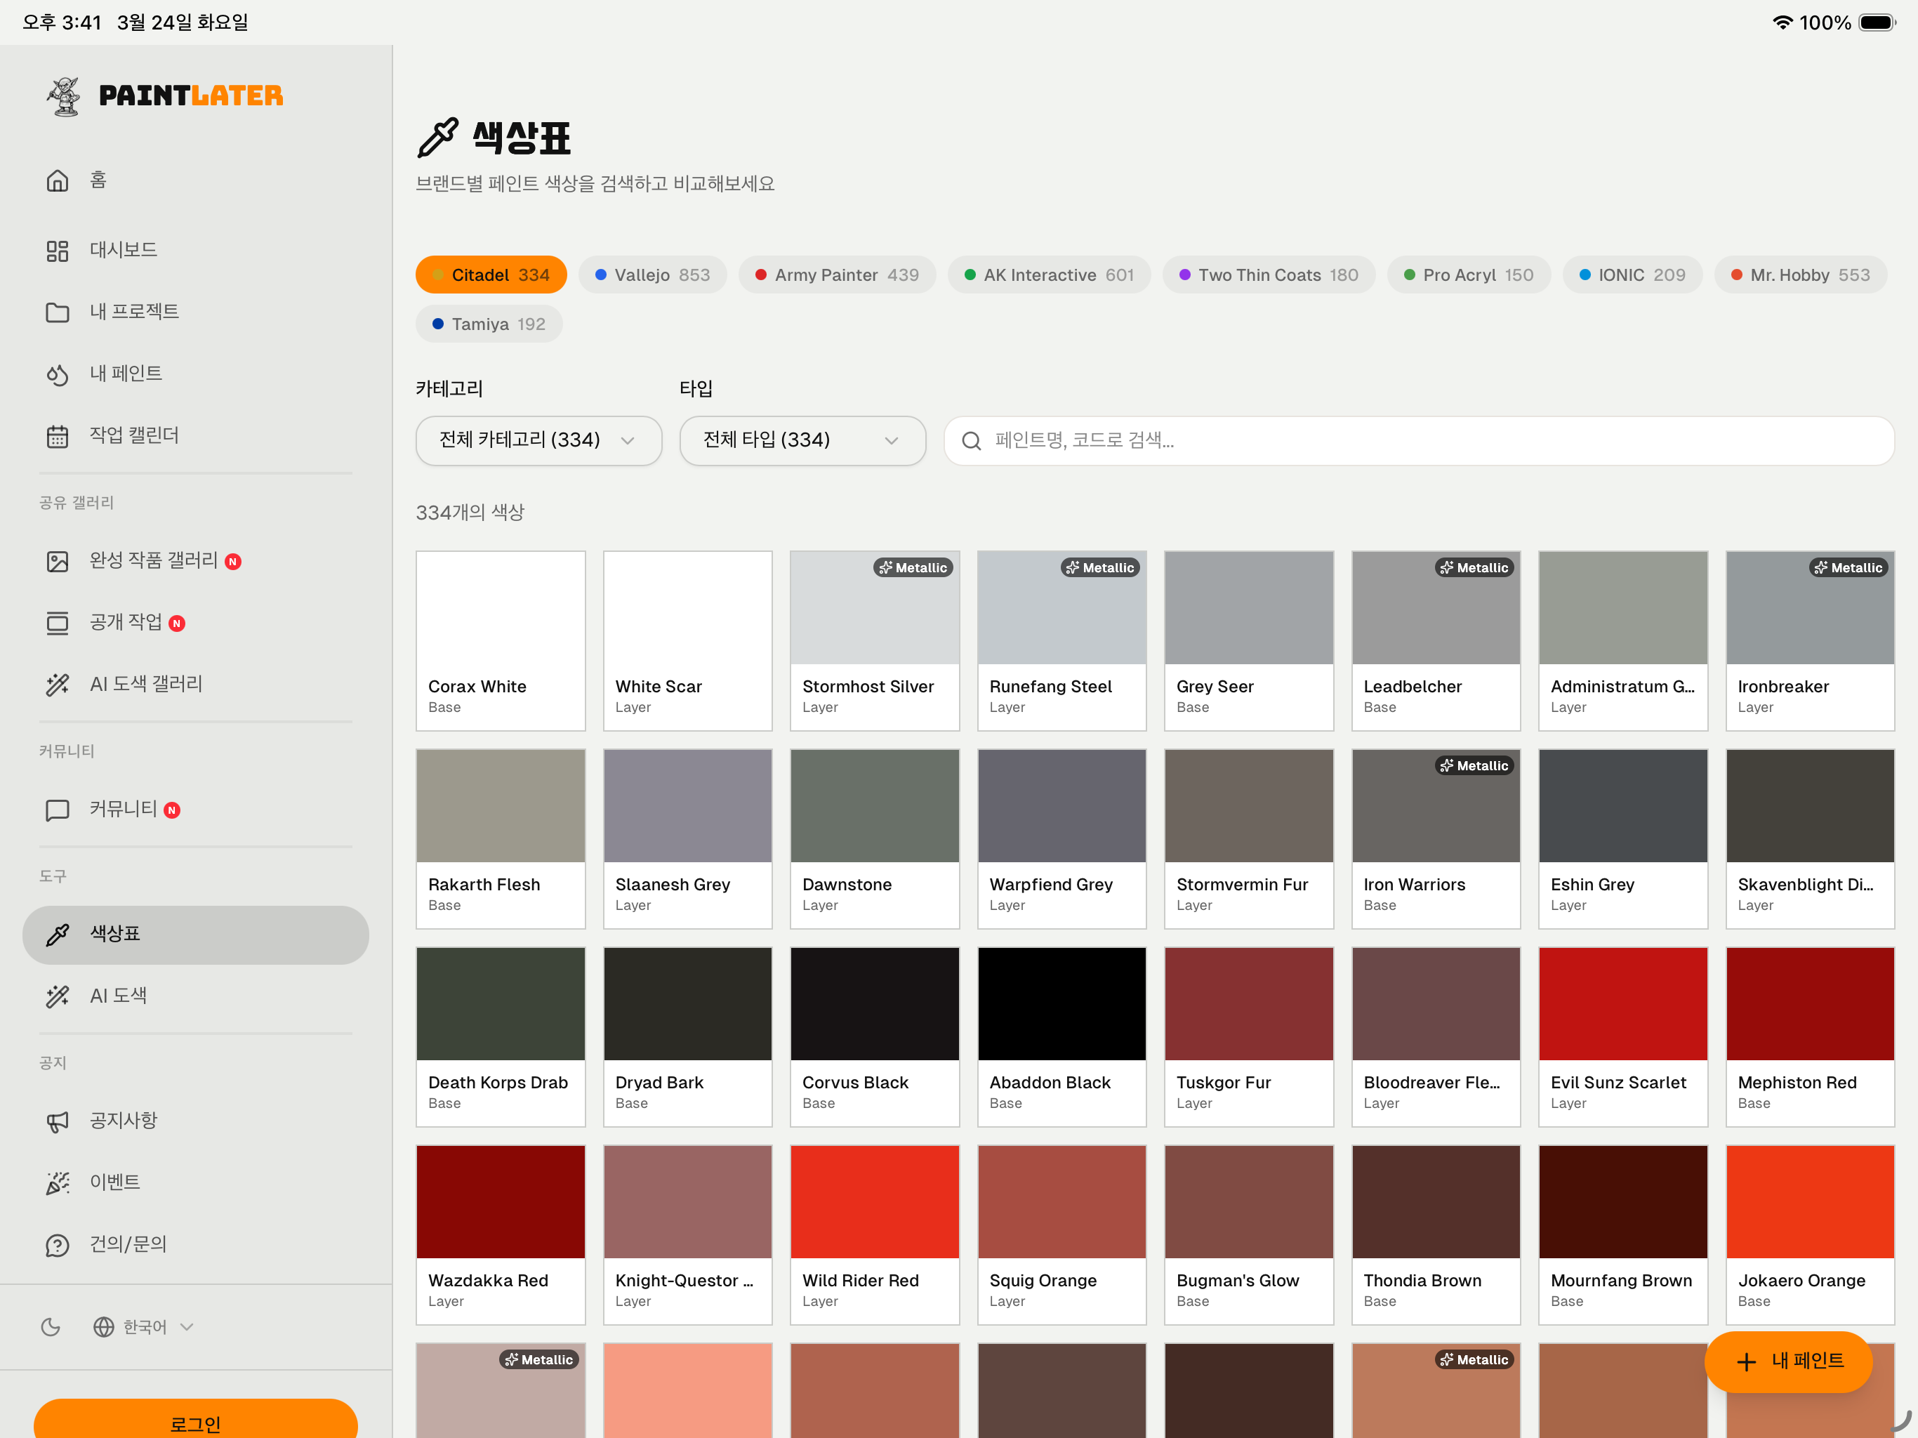Expand the 한국어 language selector
The width and height of the screenshot is (1918, 1438).
tap(144, 1327)
